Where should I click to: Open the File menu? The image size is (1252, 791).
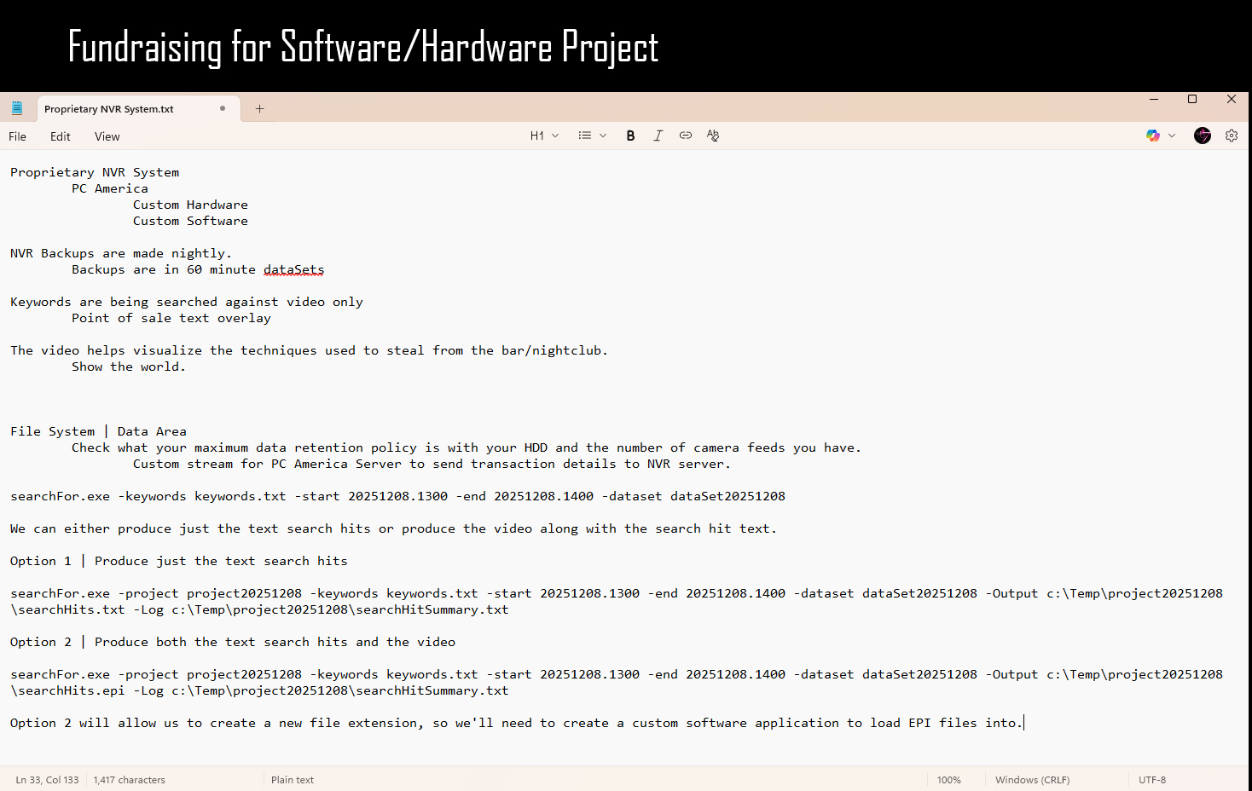coord(18,136)
